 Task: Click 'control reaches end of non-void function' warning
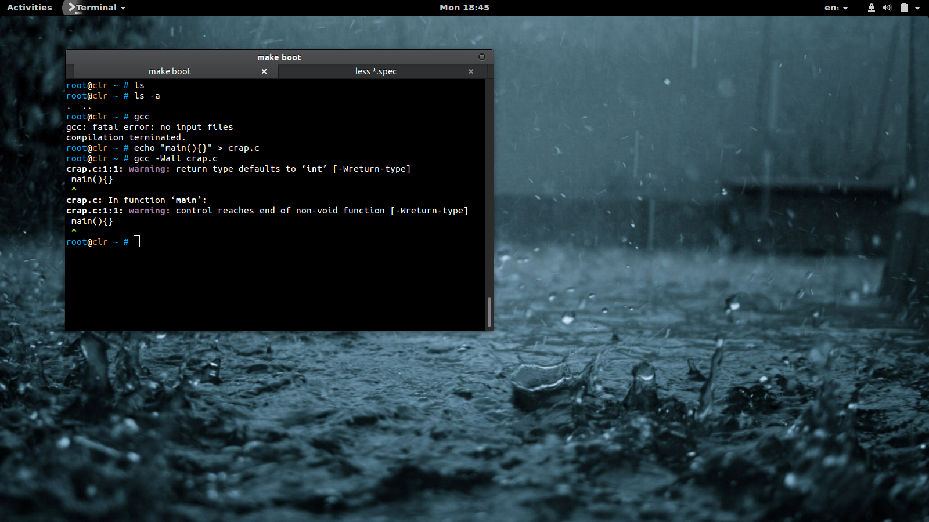click(x=280, y=211)
